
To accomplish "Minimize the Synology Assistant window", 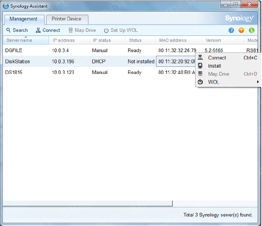I will click(x=226, y=5).
